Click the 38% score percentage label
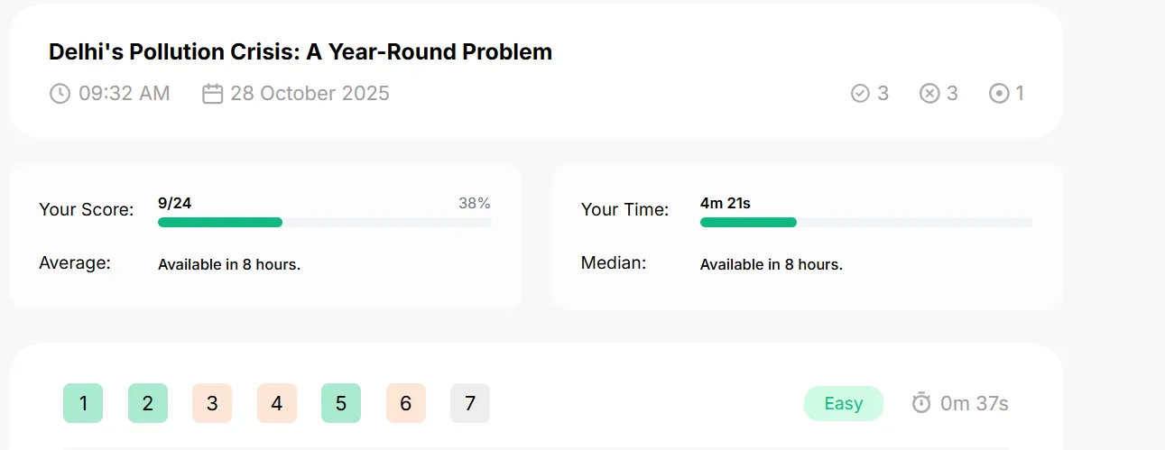Viewport: 1165px width, 450px height. [x=475, y=203]
